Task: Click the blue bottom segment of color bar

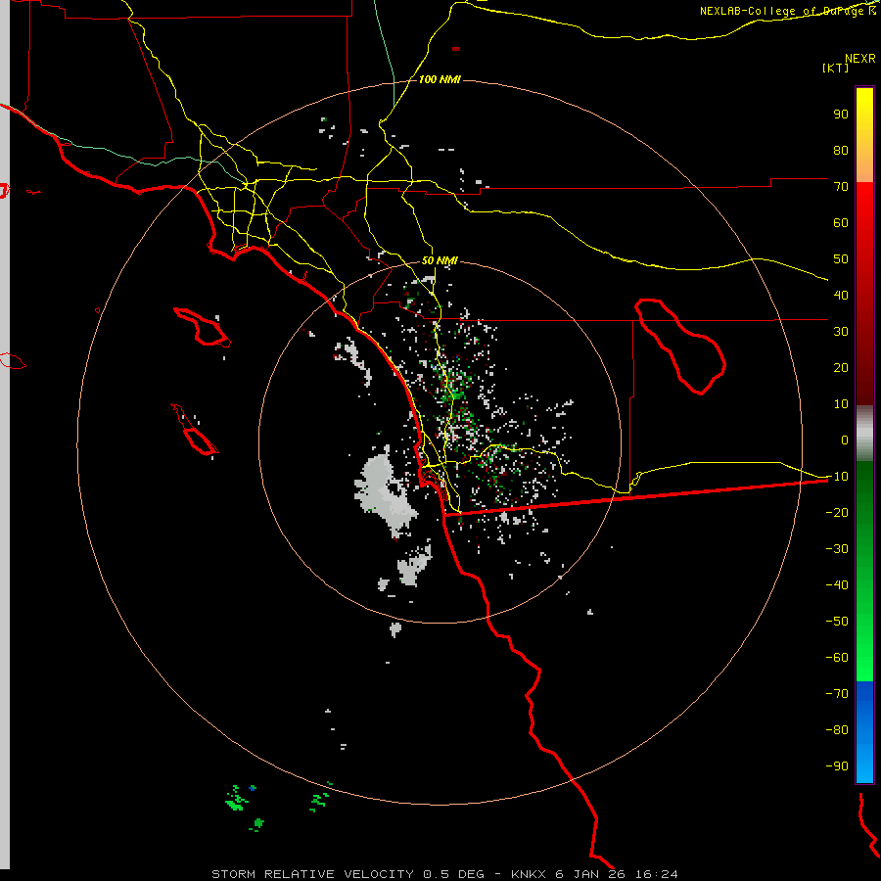Action: coord(864,732)
